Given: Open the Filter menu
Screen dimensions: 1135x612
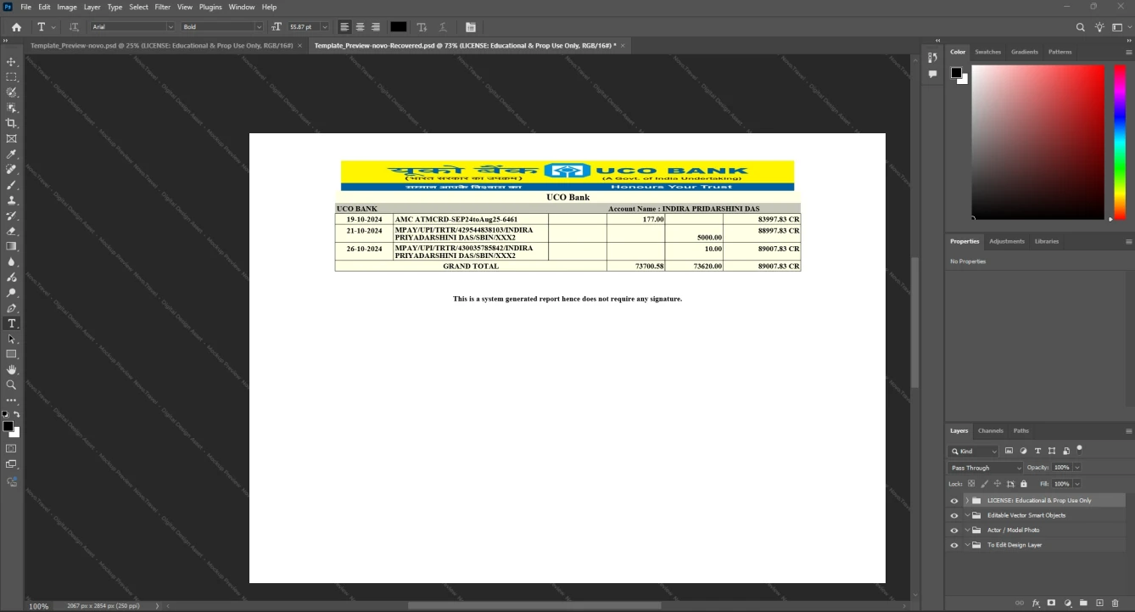Looking at the screenshot, I should point(163,7).
